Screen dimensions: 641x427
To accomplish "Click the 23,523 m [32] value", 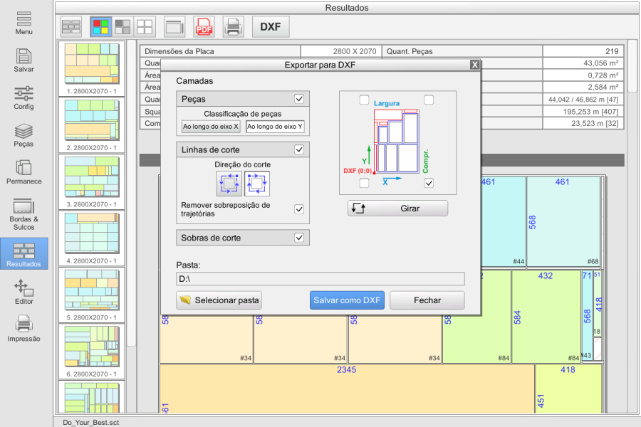I will [583, 123].
